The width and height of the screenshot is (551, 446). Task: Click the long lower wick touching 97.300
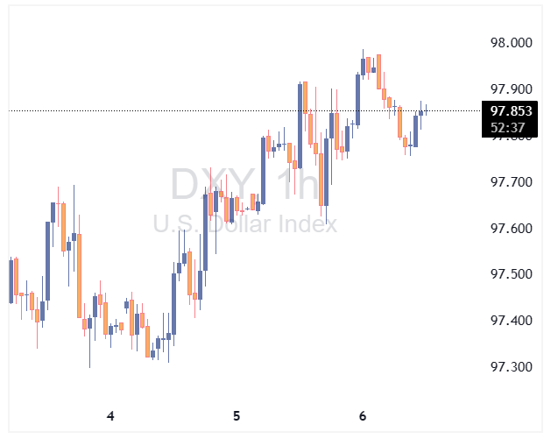(x=89, y=350)
